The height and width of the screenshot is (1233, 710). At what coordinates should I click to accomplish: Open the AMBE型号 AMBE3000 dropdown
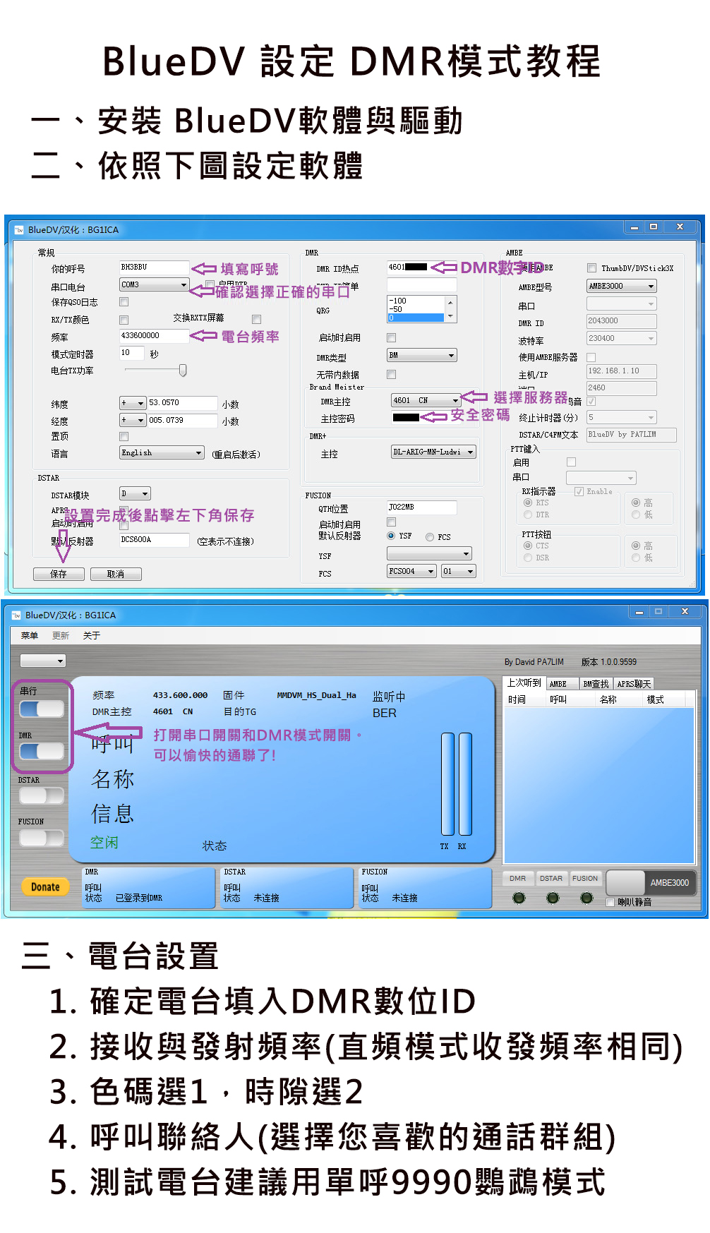(x=622, y=287)
